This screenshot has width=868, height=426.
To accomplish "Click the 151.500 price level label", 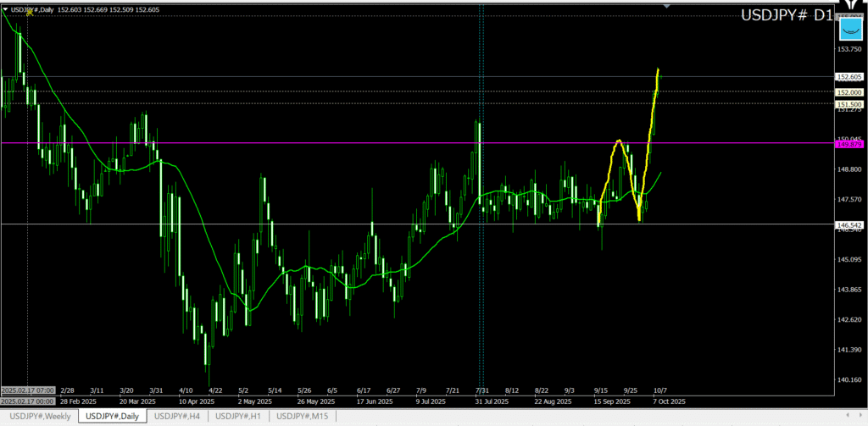I will coord(849,104).
